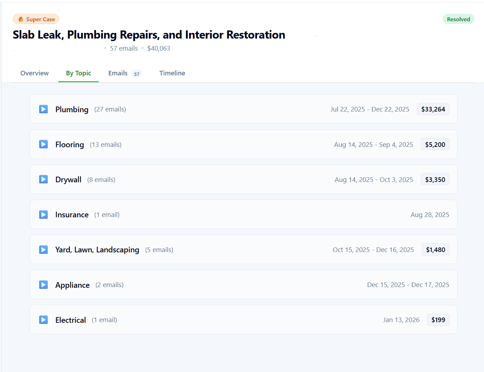Switch to the Overview tab
Viewport: 484px width, 372px height.
click(34, 73)
